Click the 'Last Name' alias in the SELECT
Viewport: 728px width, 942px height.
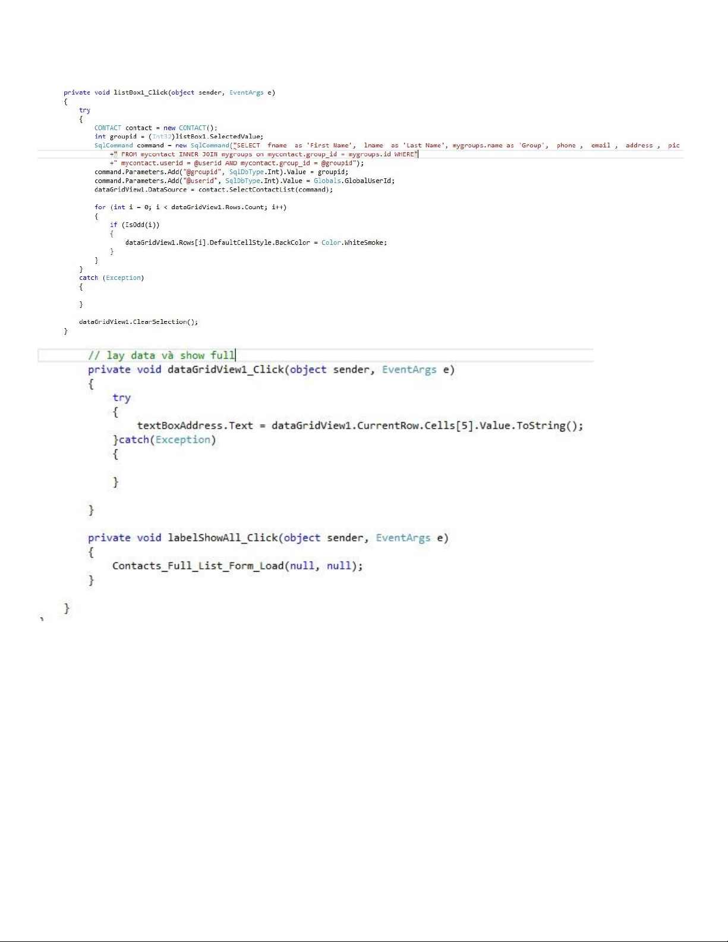tap(424, 146)
